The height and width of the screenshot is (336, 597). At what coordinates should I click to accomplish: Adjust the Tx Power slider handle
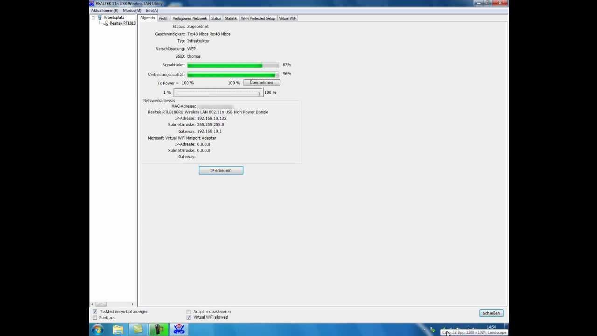tap(259, 93)
